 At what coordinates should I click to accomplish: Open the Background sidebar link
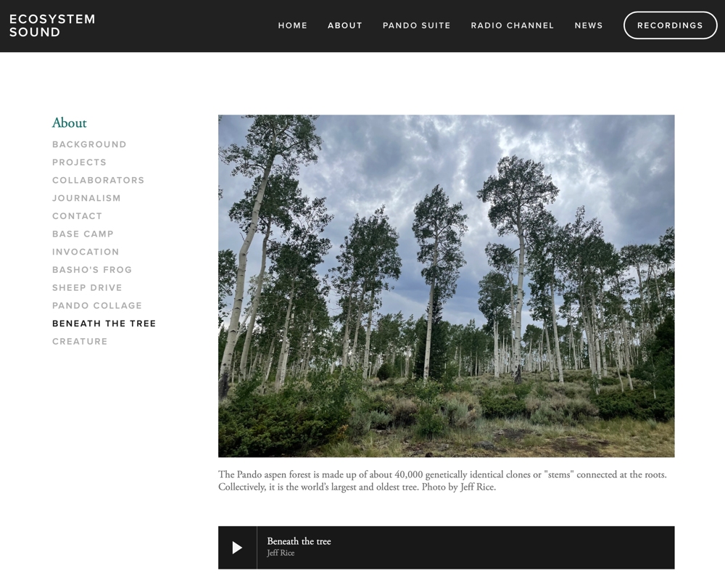89,144
